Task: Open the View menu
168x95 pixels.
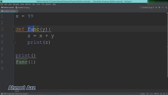Action: (x=10, y=4)
